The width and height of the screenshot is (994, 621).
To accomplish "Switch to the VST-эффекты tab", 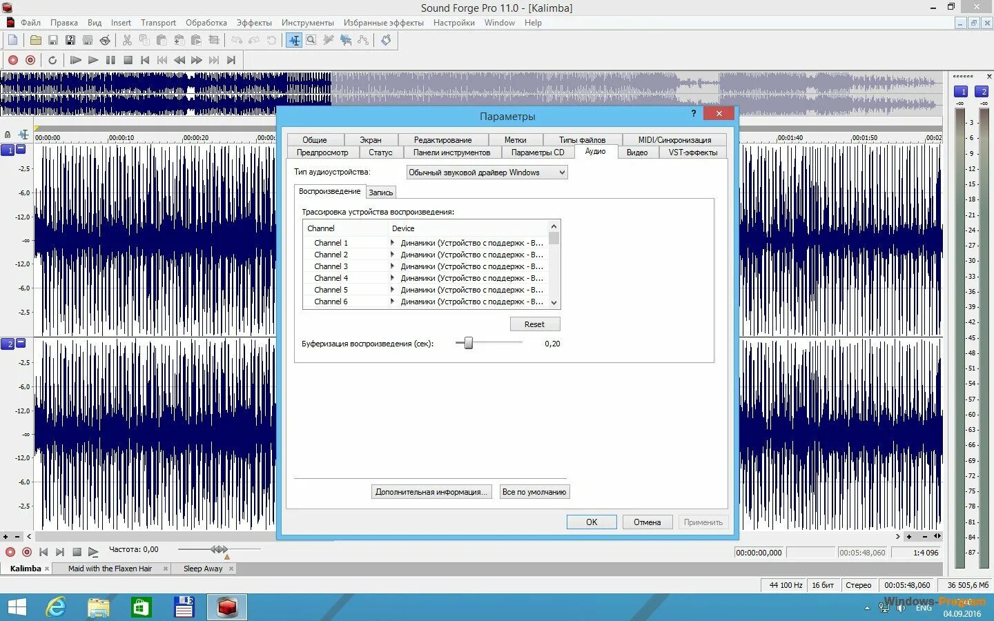I will (693, 152).
